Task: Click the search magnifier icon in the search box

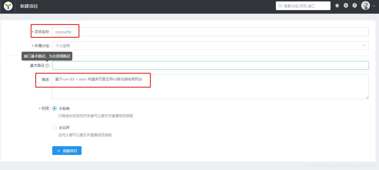Action: pos(280,5)
